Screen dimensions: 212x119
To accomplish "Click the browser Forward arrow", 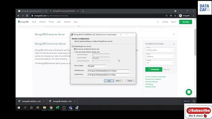I will (x=23, y=16).
